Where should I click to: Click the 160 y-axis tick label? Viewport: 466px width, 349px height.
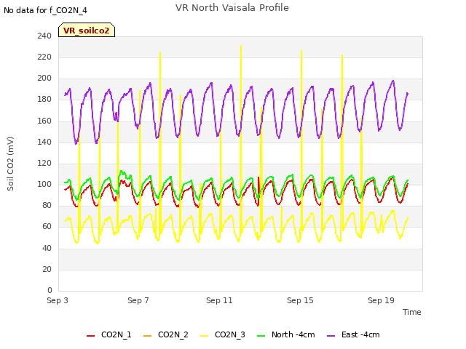click(x=44, y=121)
